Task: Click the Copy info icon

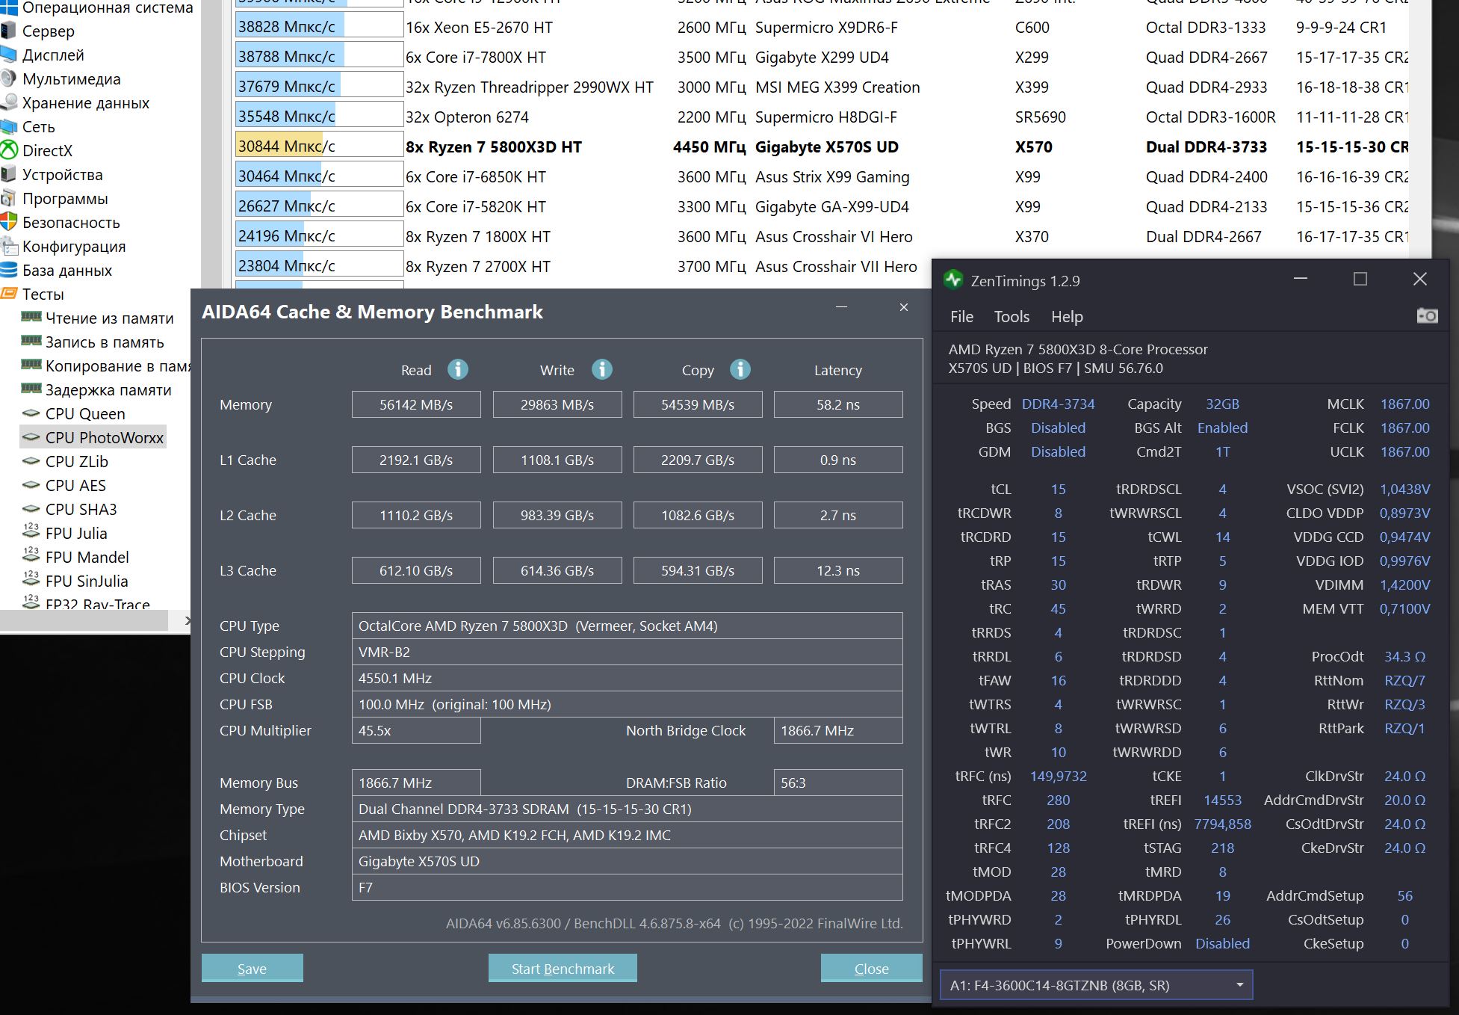Action: [x=740, y=369]
